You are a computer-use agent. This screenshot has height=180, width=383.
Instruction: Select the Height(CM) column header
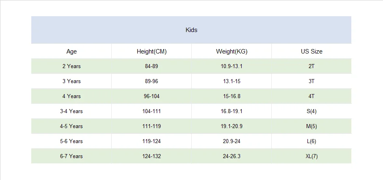point(151,51)
